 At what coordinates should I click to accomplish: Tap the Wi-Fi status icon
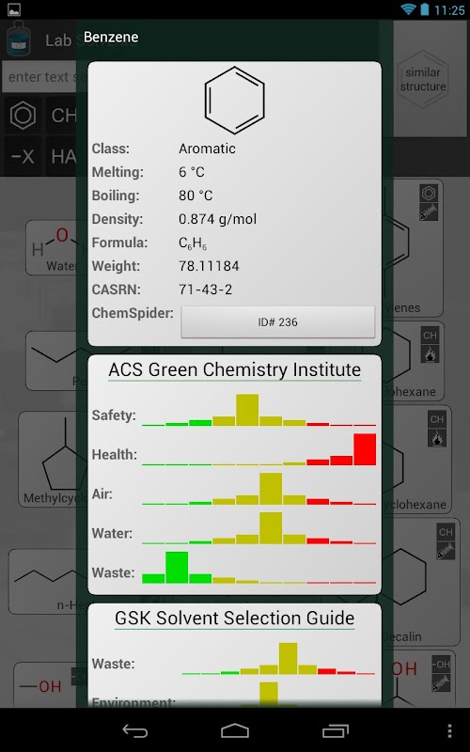tap(408, 9)
